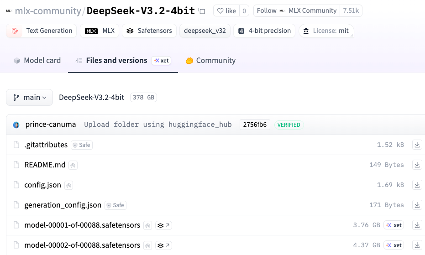Open prince-canuma's avatar

16,125
